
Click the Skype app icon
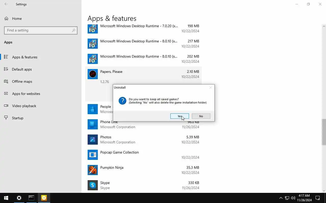[x=93, y=185]
